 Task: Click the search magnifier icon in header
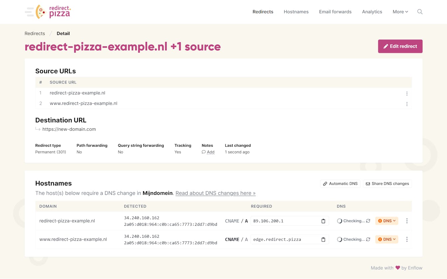point(420,12)
